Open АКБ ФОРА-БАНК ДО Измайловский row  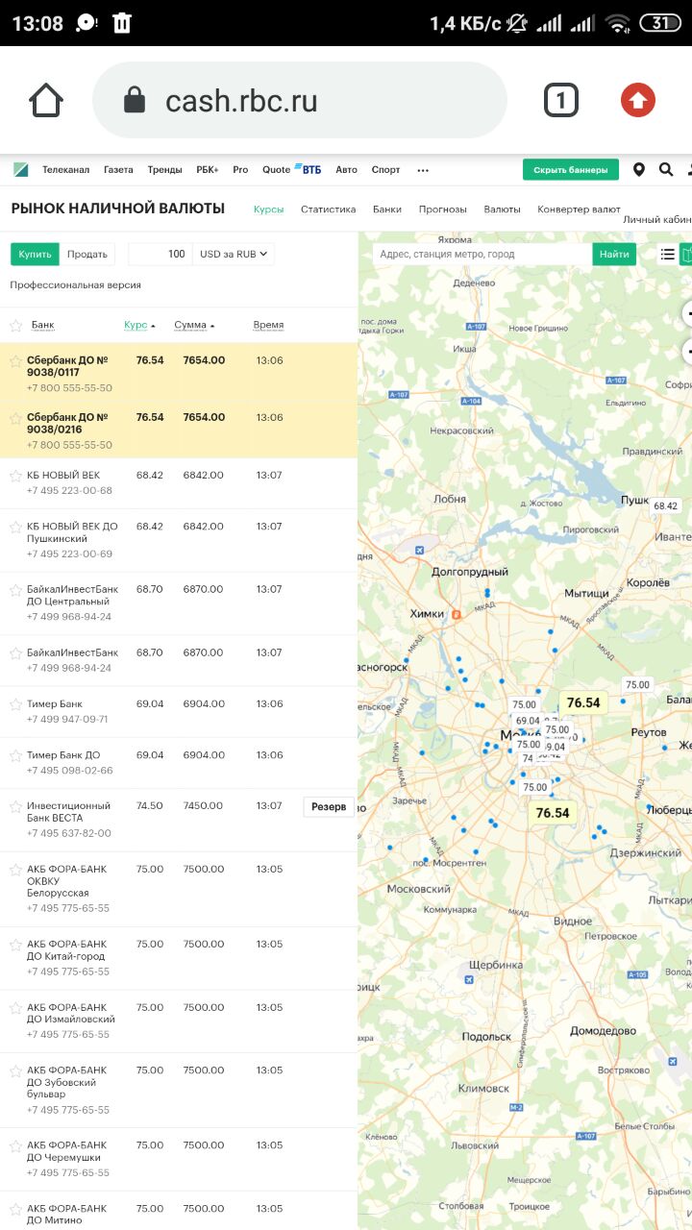click(179, 1021)
